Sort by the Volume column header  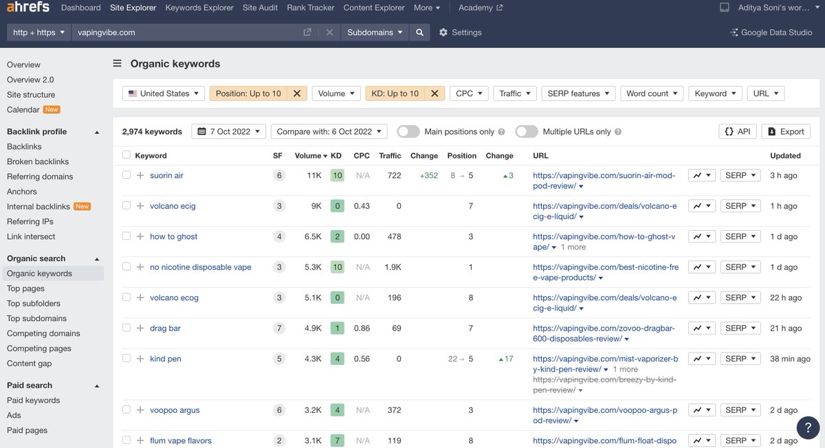point(311,156)
